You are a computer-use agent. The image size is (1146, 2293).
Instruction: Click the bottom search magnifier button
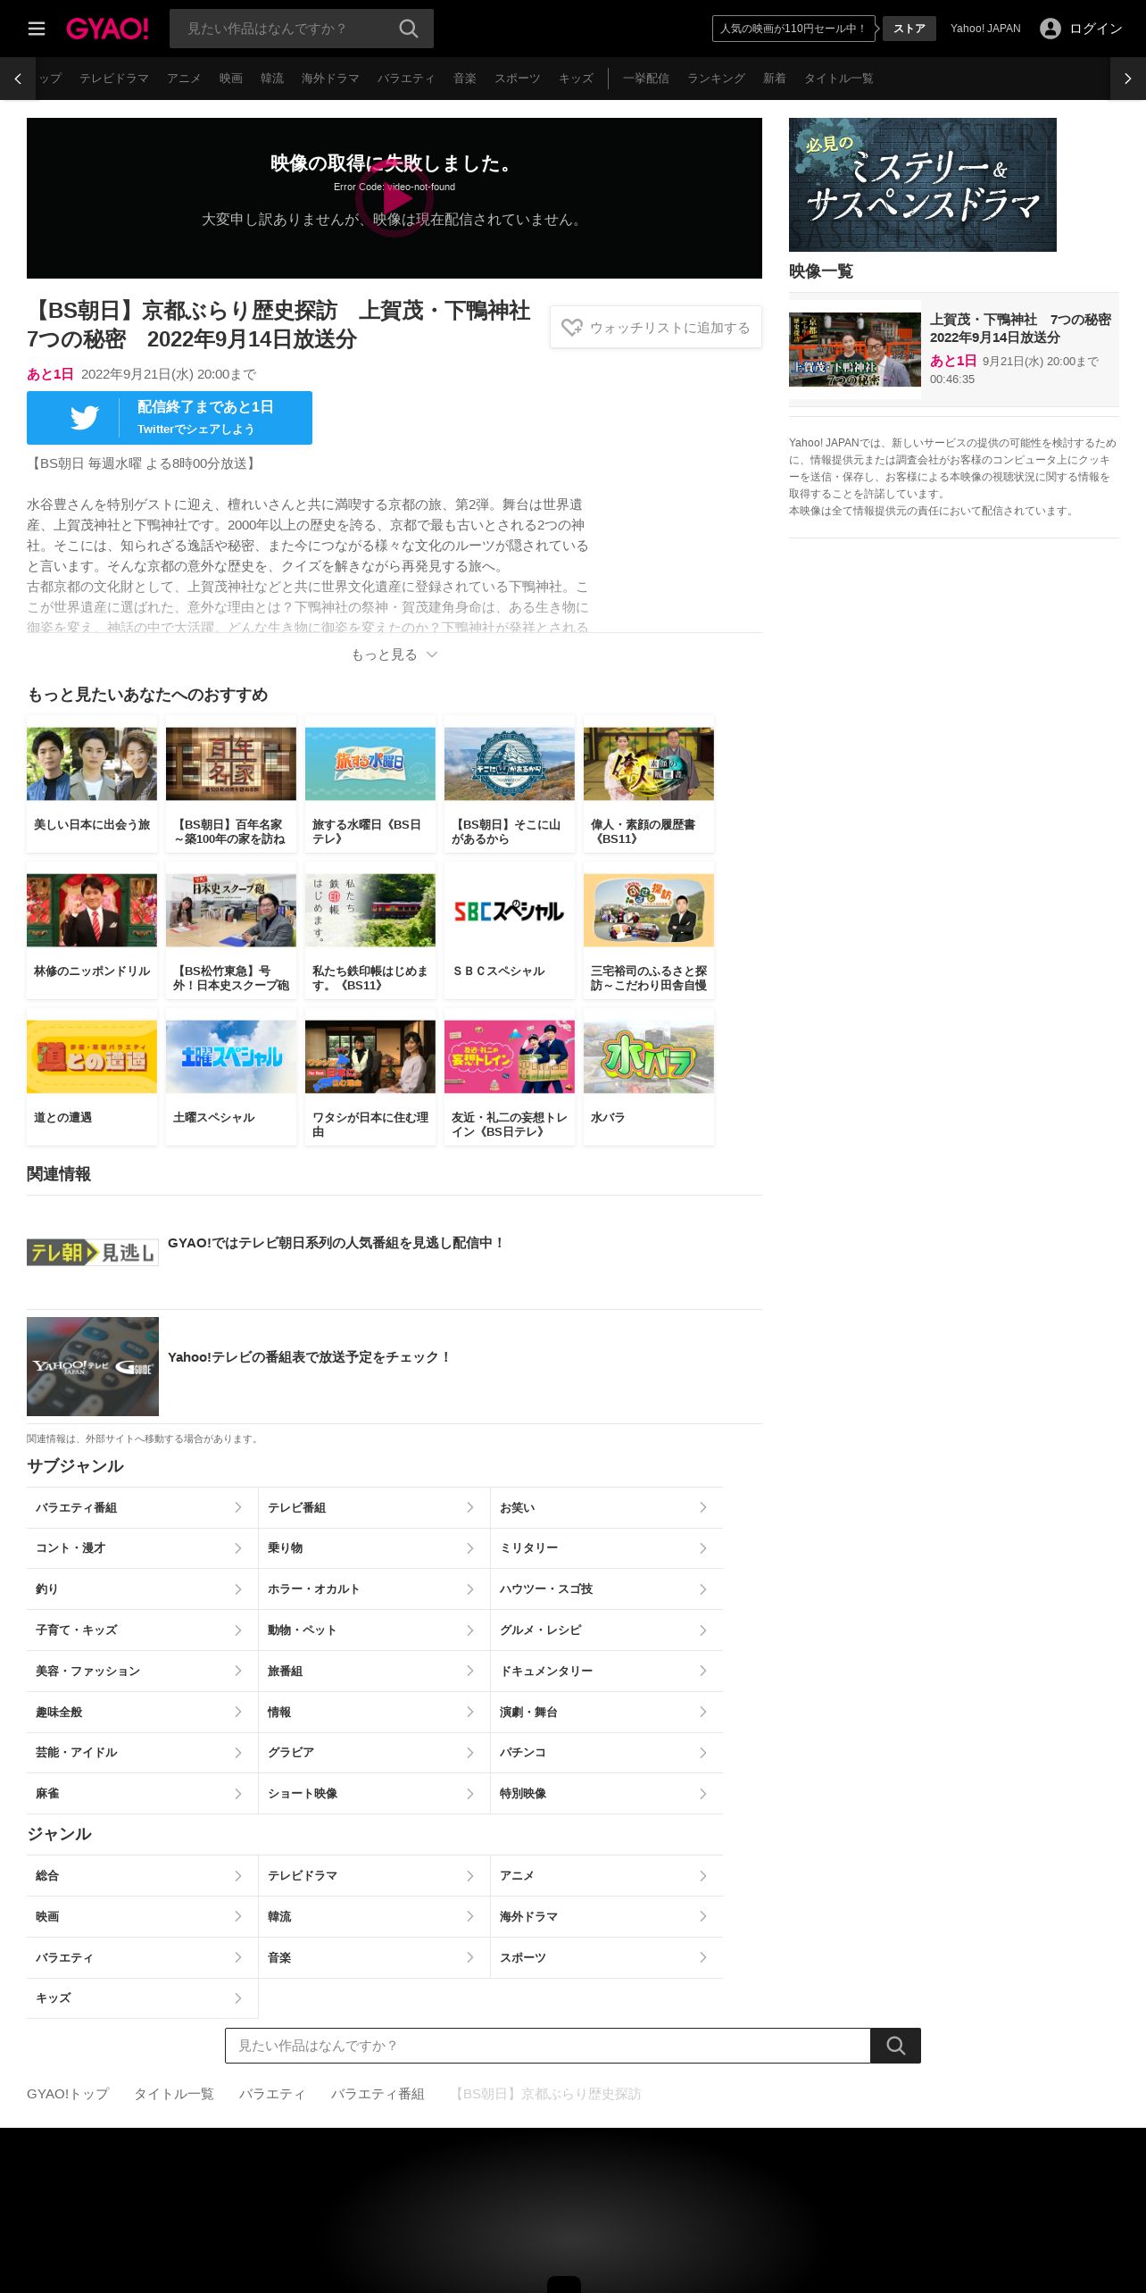coord(895,2046)
